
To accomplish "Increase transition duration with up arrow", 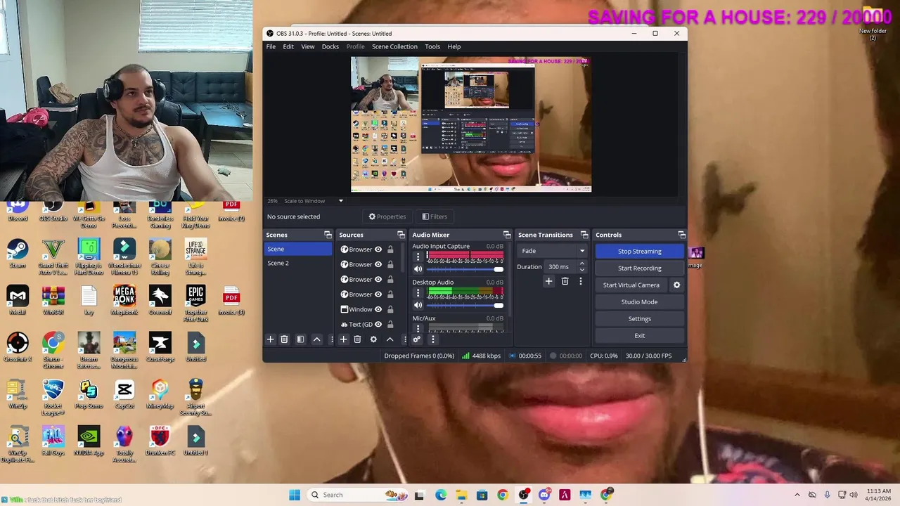I will pyautogui.click(x=581, y=264).
